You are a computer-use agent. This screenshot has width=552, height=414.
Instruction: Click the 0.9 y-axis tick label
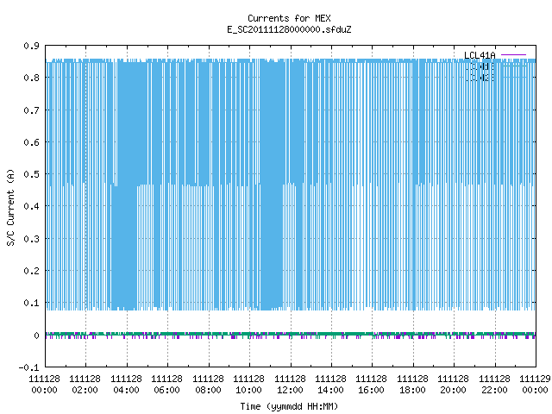[31, 46]
